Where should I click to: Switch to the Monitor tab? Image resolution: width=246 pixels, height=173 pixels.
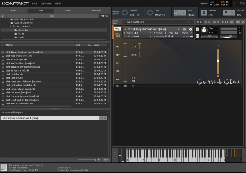pos(68,11)
